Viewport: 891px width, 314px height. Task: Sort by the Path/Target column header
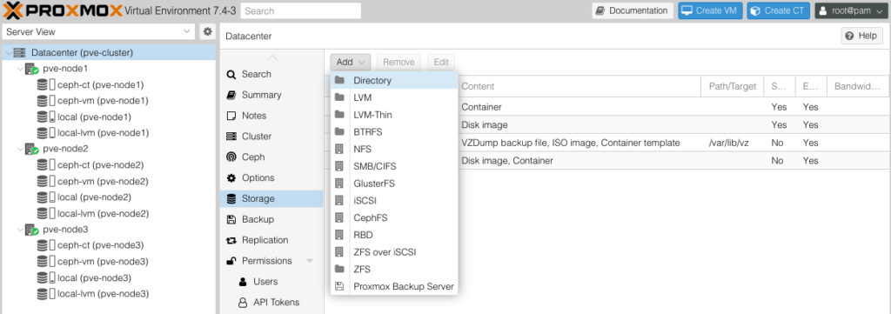[x=733, y=86]
